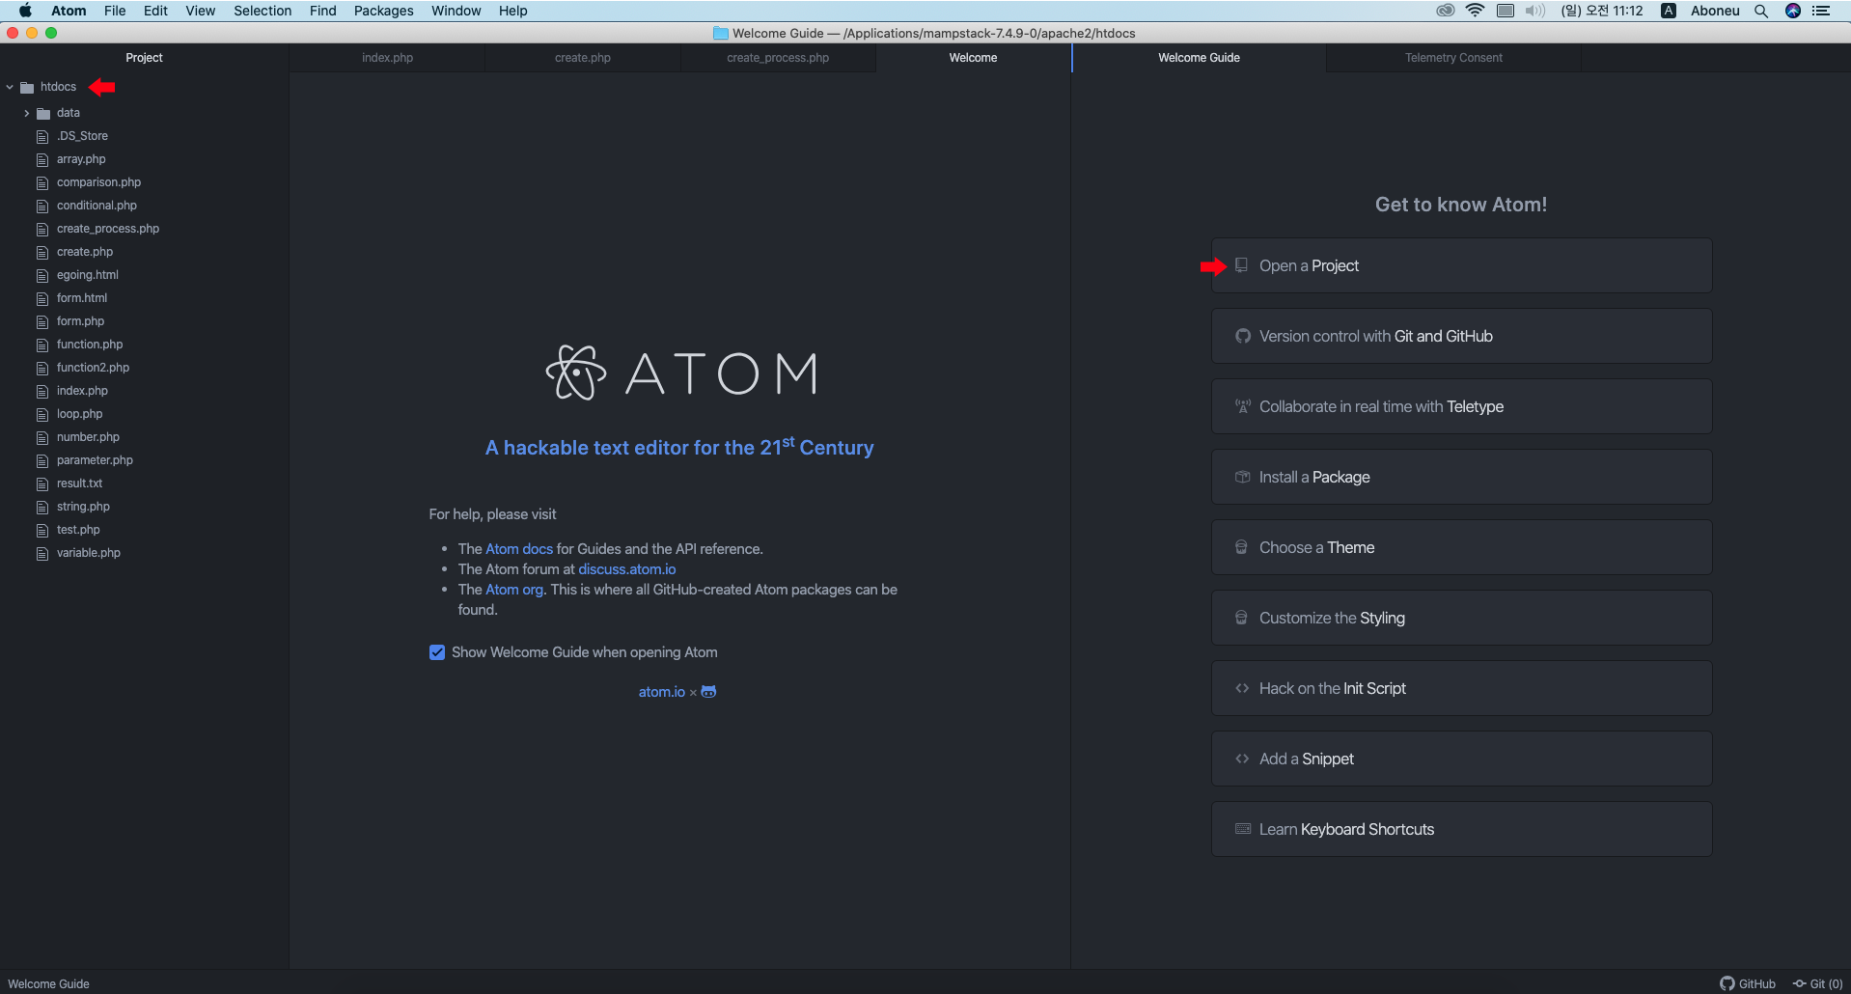Click the GitHub mark beside Version control
The image size is (1851, 994).
click(x=1243, y=336)
